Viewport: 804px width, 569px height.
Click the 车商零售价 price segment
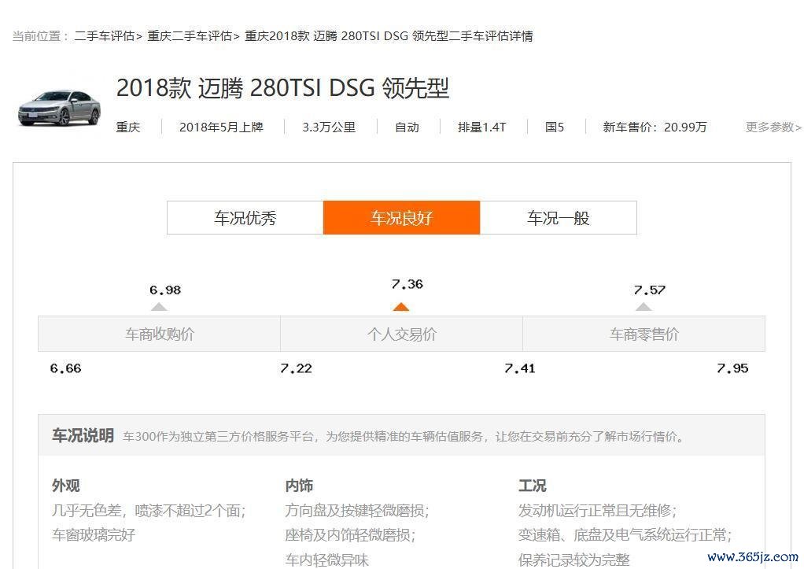(644, 334)
